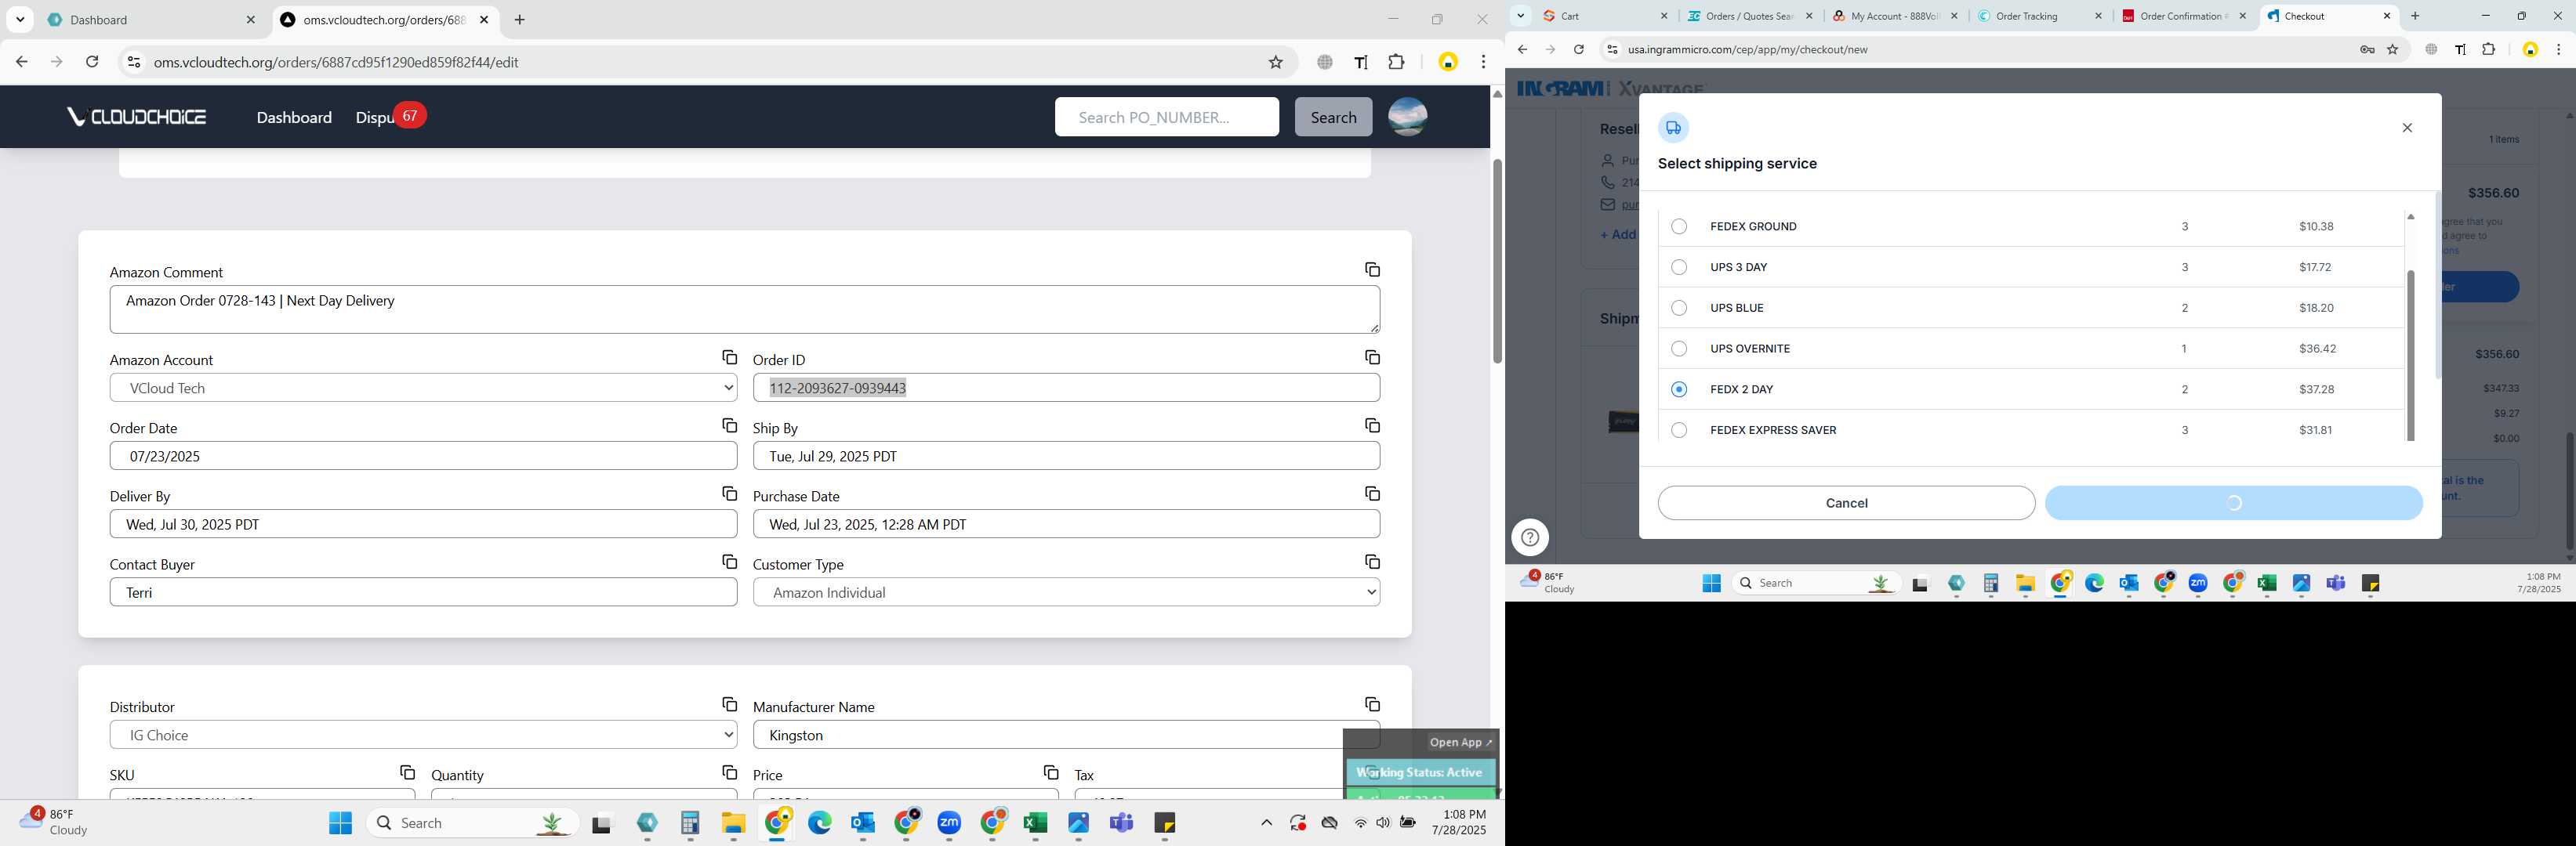Copy the Price value

click(1050, 772)
